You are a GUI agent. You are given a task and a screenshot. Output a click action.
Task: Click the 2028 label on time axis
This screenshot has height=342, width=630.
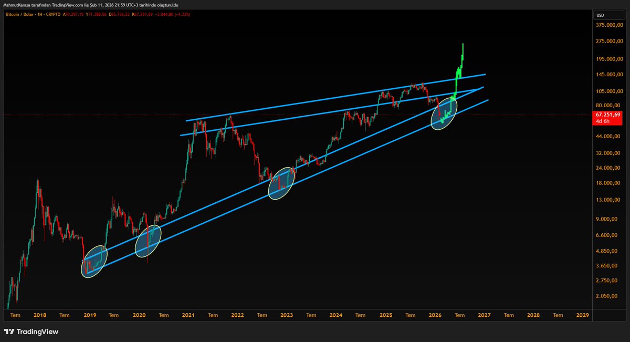(533, 315)
